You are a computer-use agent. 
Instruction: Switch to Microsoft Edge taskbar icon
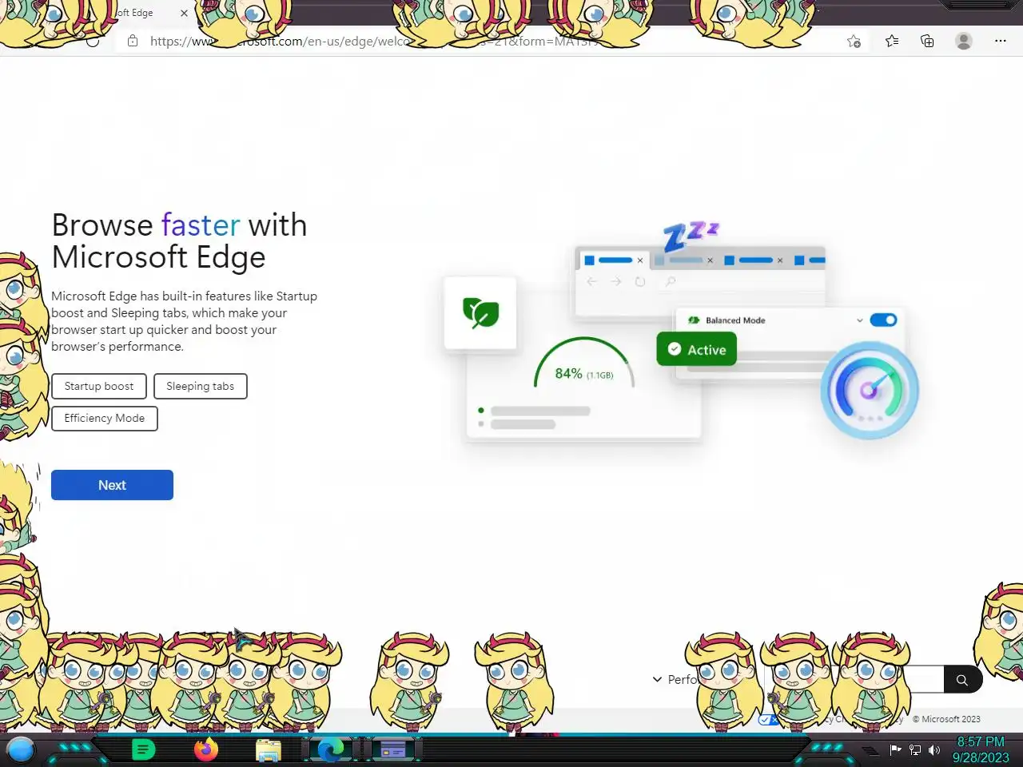click(331, 749)
